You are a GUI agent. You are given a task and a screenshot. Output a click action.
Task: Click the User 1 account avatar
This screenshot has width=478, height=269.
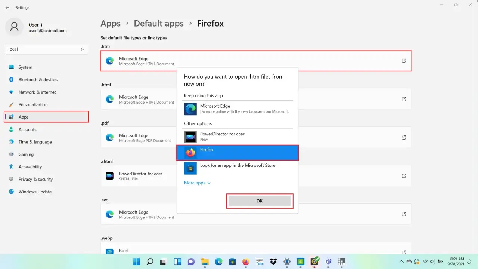[14, 27]
